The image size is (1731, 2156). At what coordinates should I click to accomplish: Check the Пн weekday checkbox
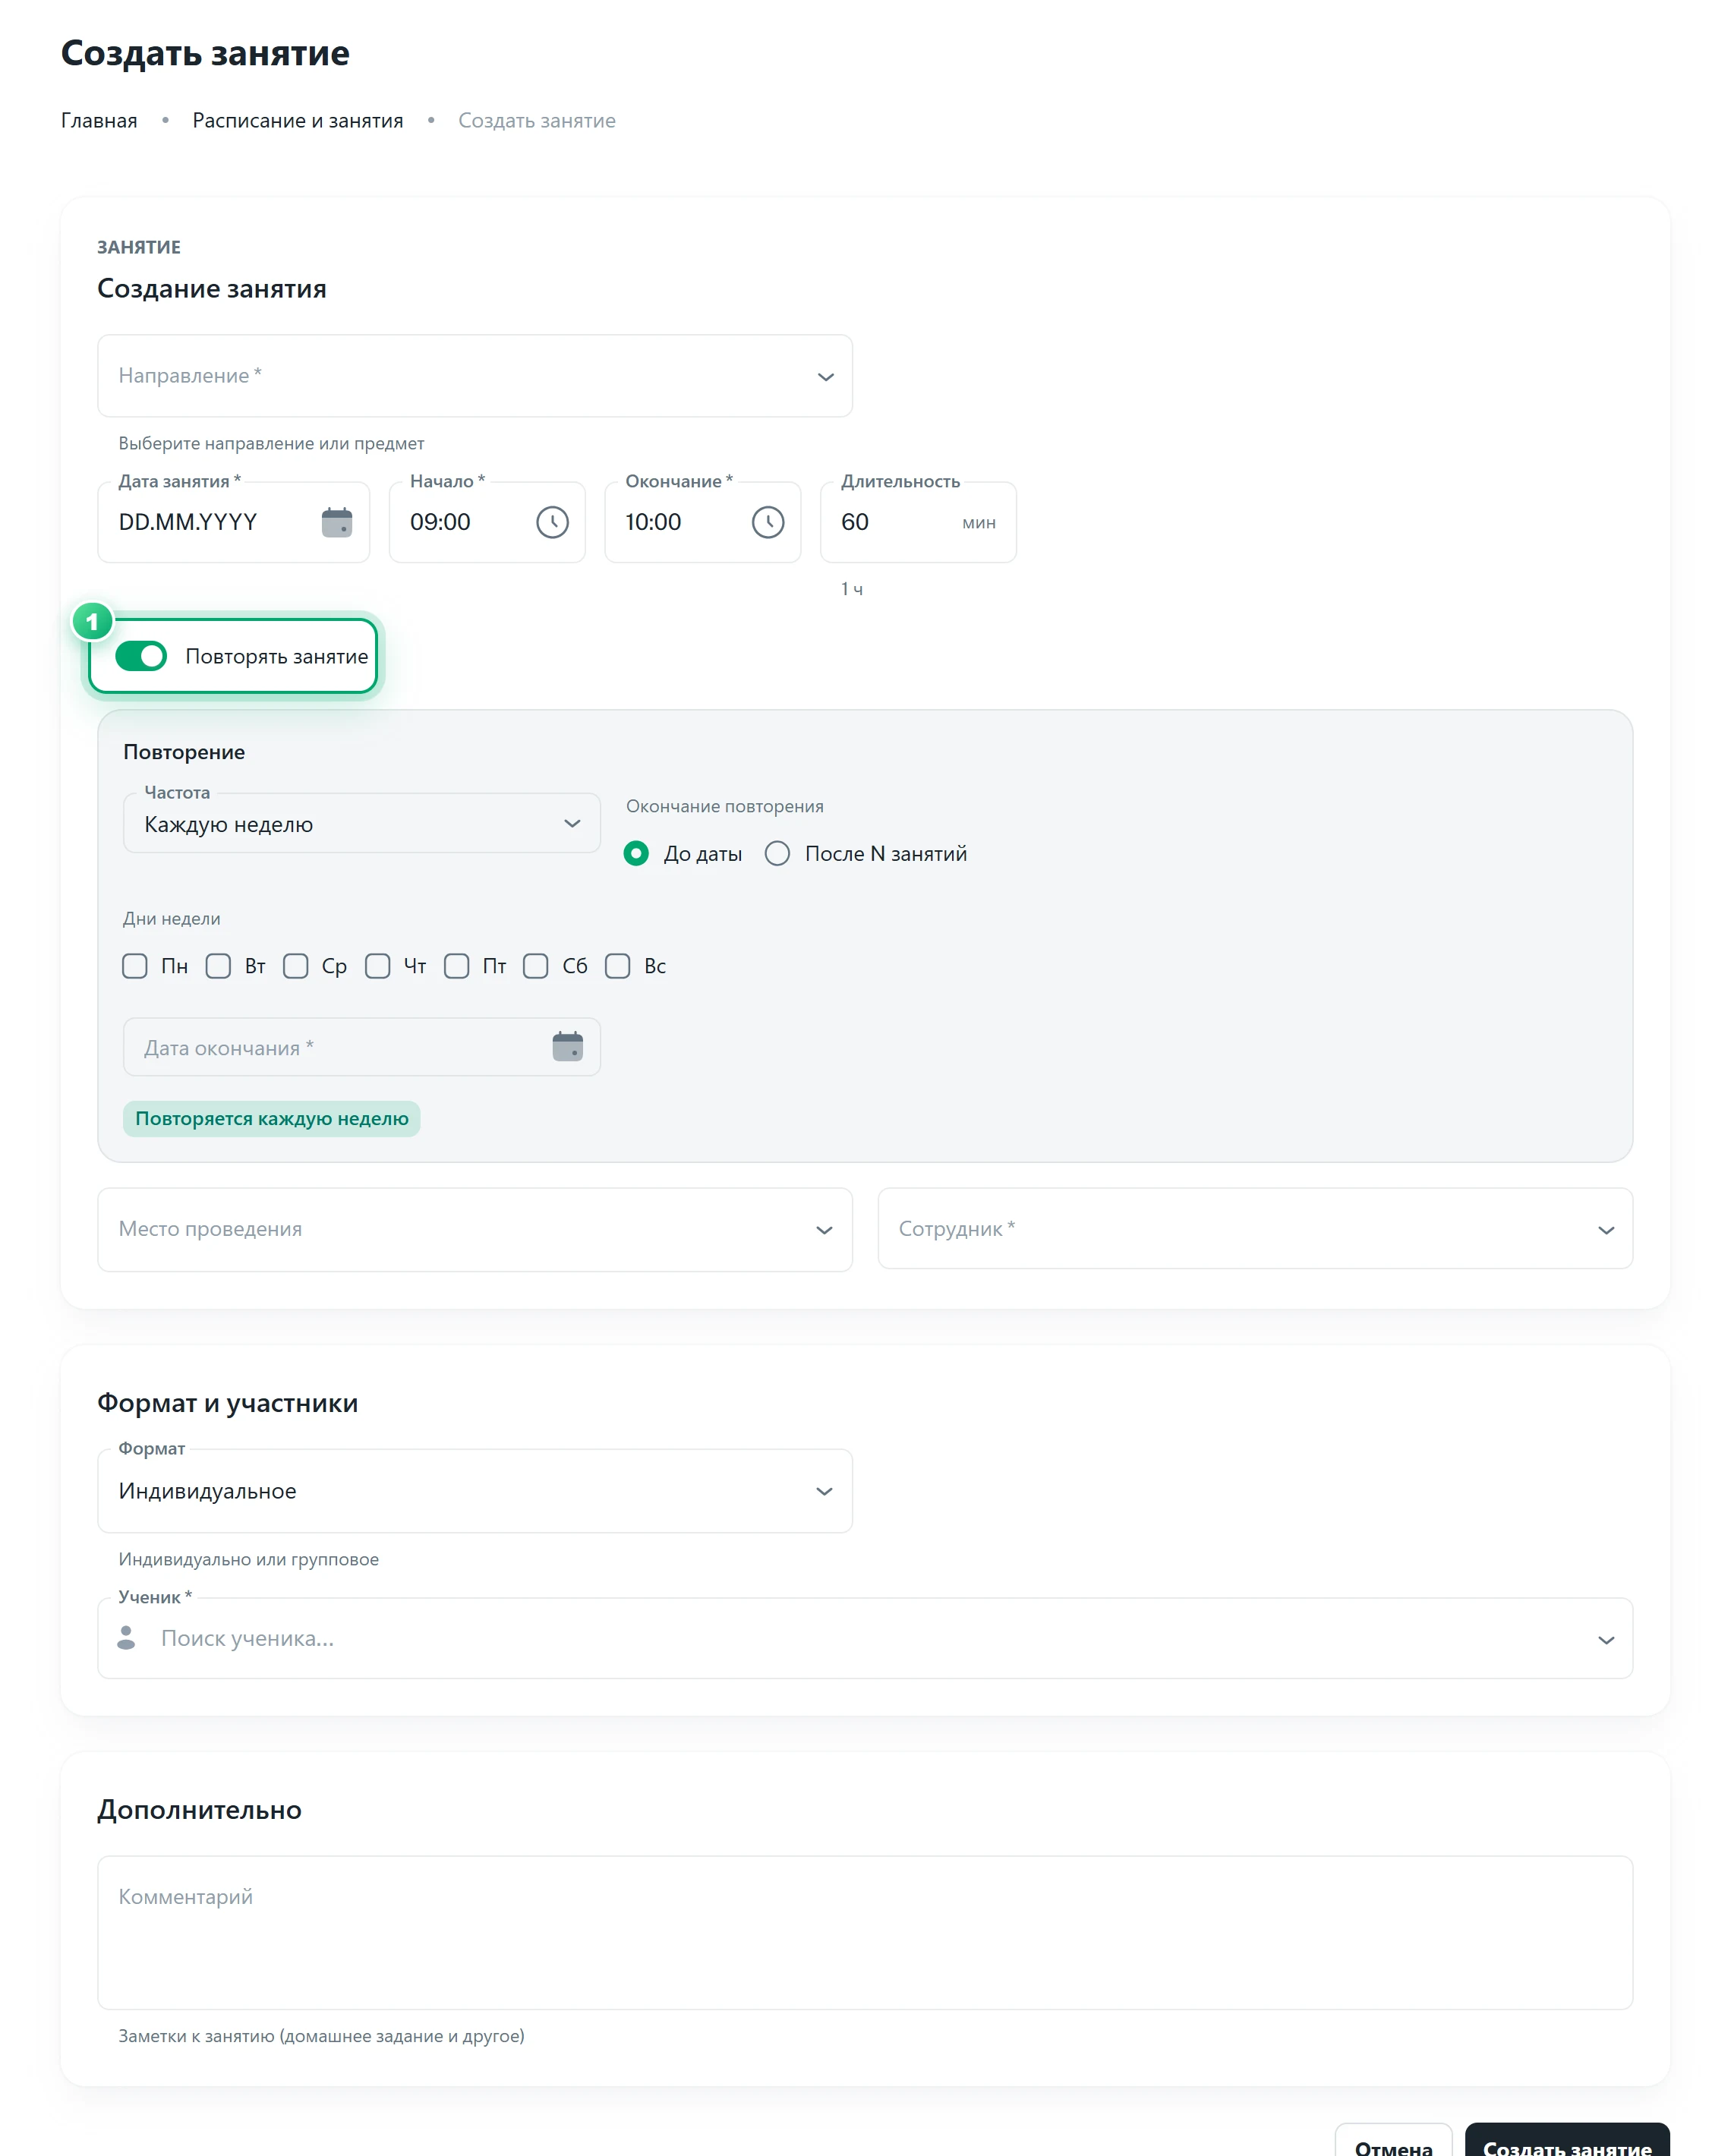coord(135,966)
